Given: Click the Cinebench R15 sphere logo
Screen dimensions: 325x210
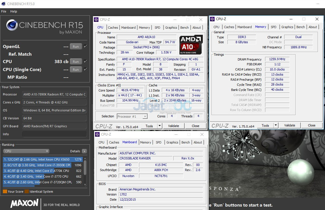Looking at the screenshot, I should point(12,25).
